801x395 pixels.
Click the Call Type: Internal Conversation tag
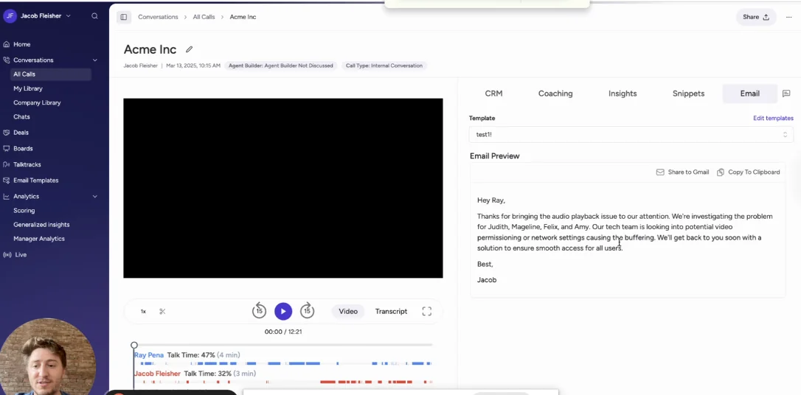point(384,66)
